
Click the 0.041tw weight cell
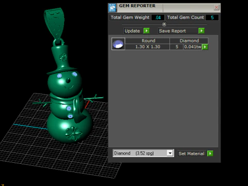pyautogui.click(x=193, y=47)
